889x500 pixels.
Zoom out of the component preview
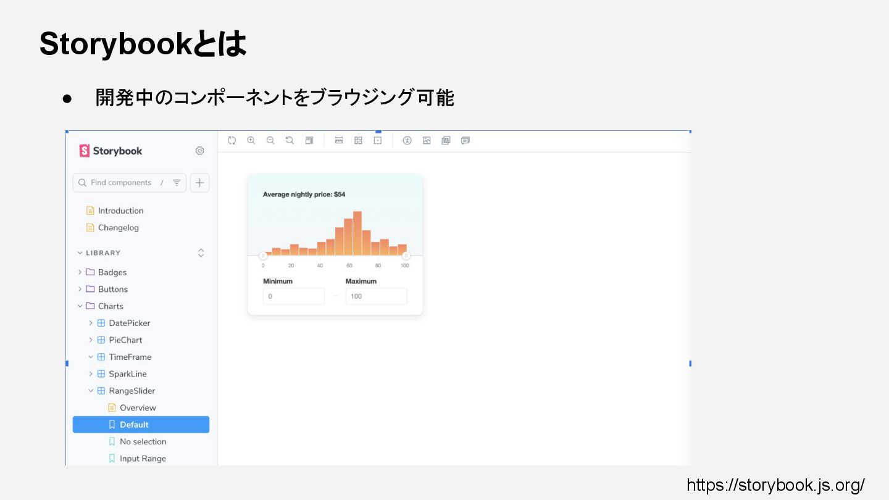coord(270,140)
